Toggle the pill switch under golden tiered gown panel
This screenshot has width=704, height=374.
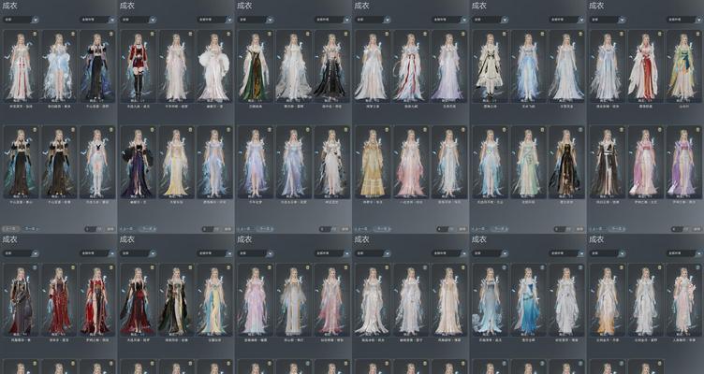(x=446, y=229)
